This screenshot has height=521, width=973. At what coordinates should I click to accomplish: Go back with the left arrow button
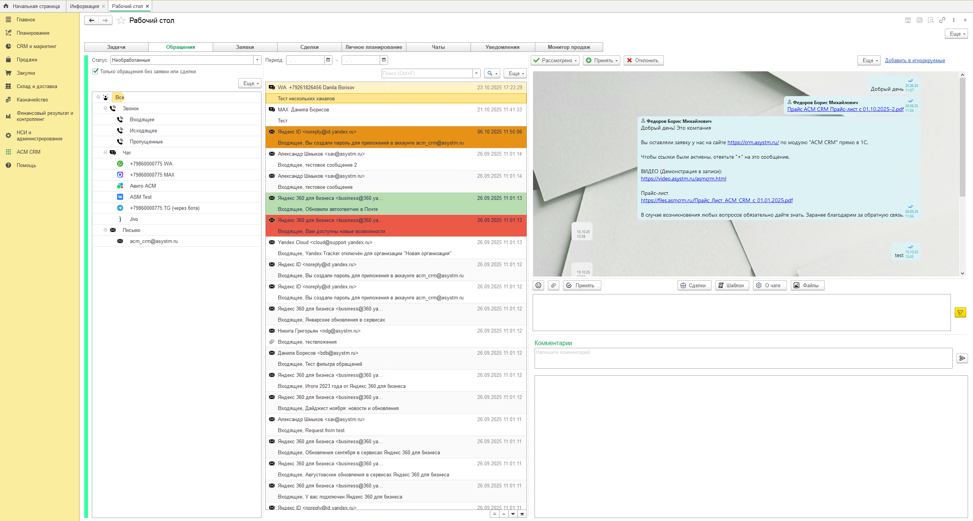92,21
